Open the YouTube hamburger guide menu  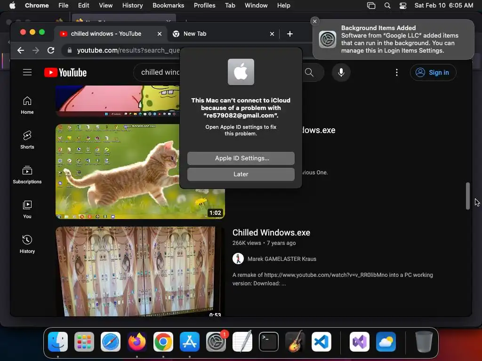coord(27,72)
